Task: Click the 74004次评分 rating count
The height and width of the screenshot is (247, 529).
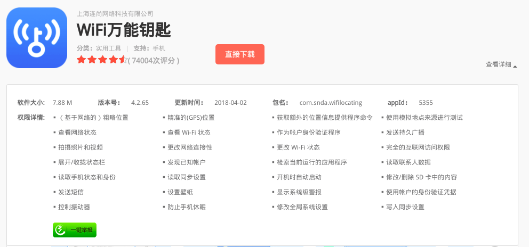Action: (x=154, y=61)
